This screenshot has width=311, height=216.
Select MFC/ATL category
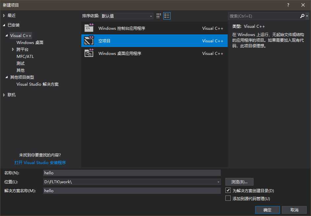coord(25,56)
